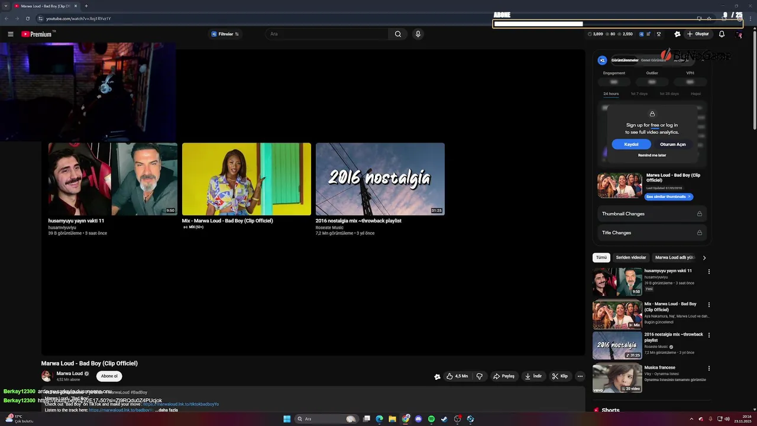
Task: Click the Kaydol sign-up button
Action: pyautogui.click(x=631, y=144)
